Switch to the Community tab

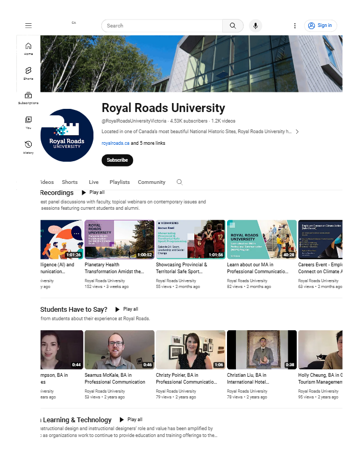click(152, 182)
